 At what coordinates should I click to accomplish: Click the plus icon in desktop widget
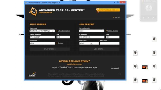[144, 18]
